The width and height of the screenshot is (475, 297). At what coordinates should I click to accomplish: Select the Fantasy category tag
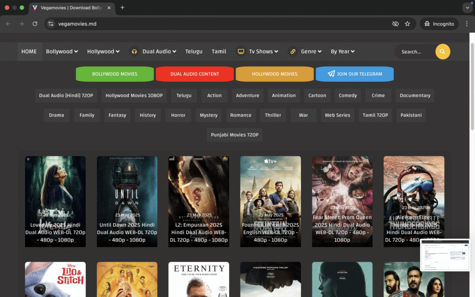[117, 115]
